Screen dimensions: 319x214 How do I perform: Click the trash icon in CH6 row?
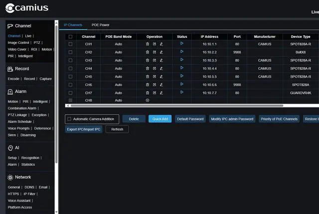click(x=148, y=85)
